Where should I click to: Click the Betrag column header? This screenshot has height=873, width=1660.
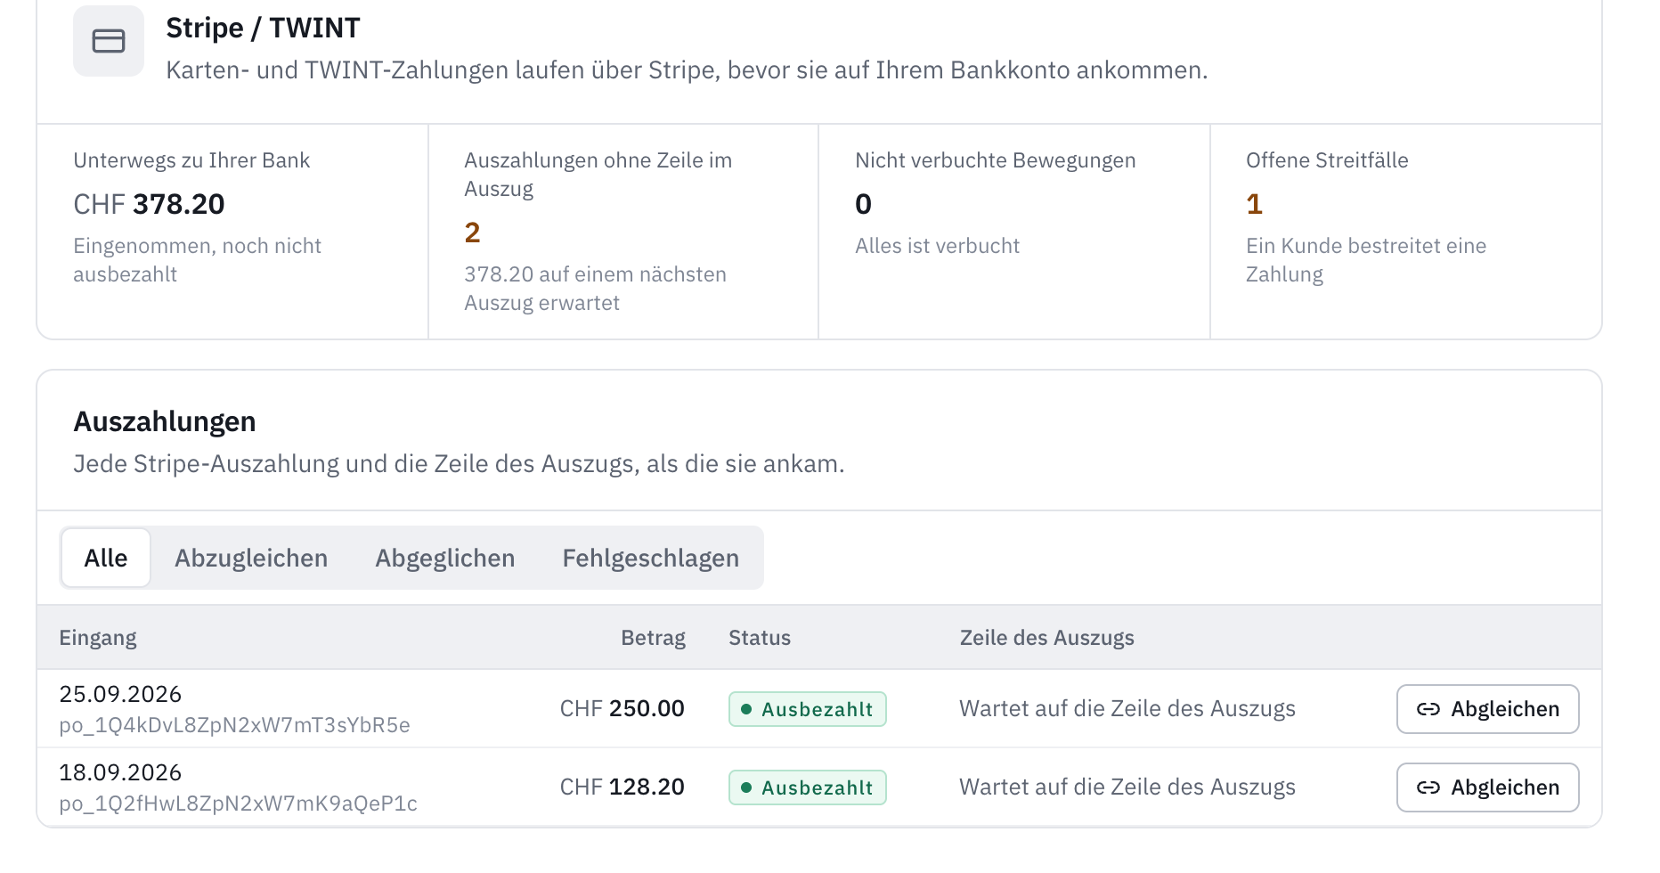(x=653, y=638)
